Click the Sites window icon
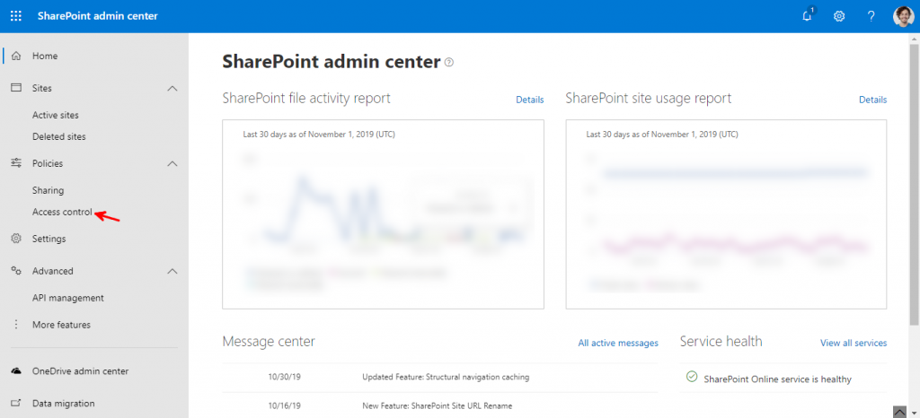The image size is (920, 418). tap(16, 88)
